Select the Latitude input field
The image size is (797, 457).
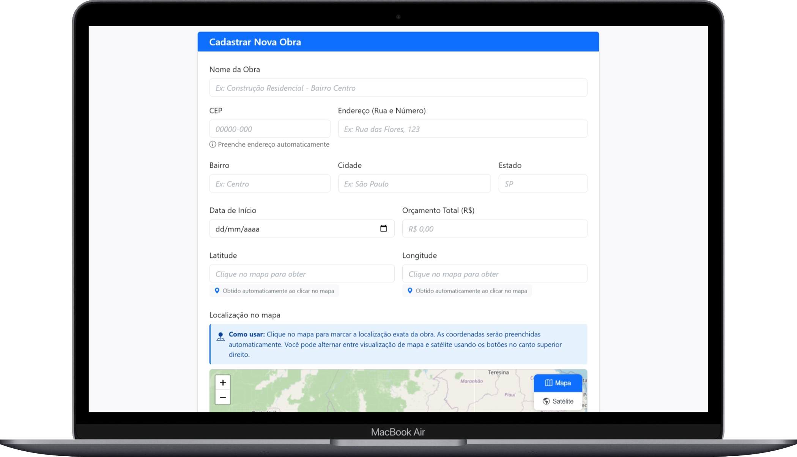pos(301,274)
